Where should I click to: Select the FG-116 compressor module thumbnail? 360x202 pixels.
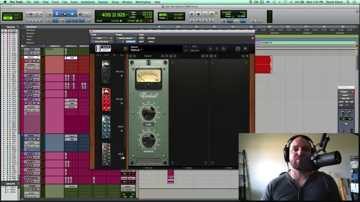coord(106,72)
